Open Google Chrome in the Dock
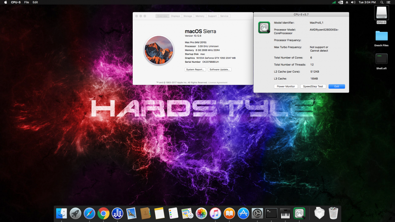395x222 pixels. [103, 213]
